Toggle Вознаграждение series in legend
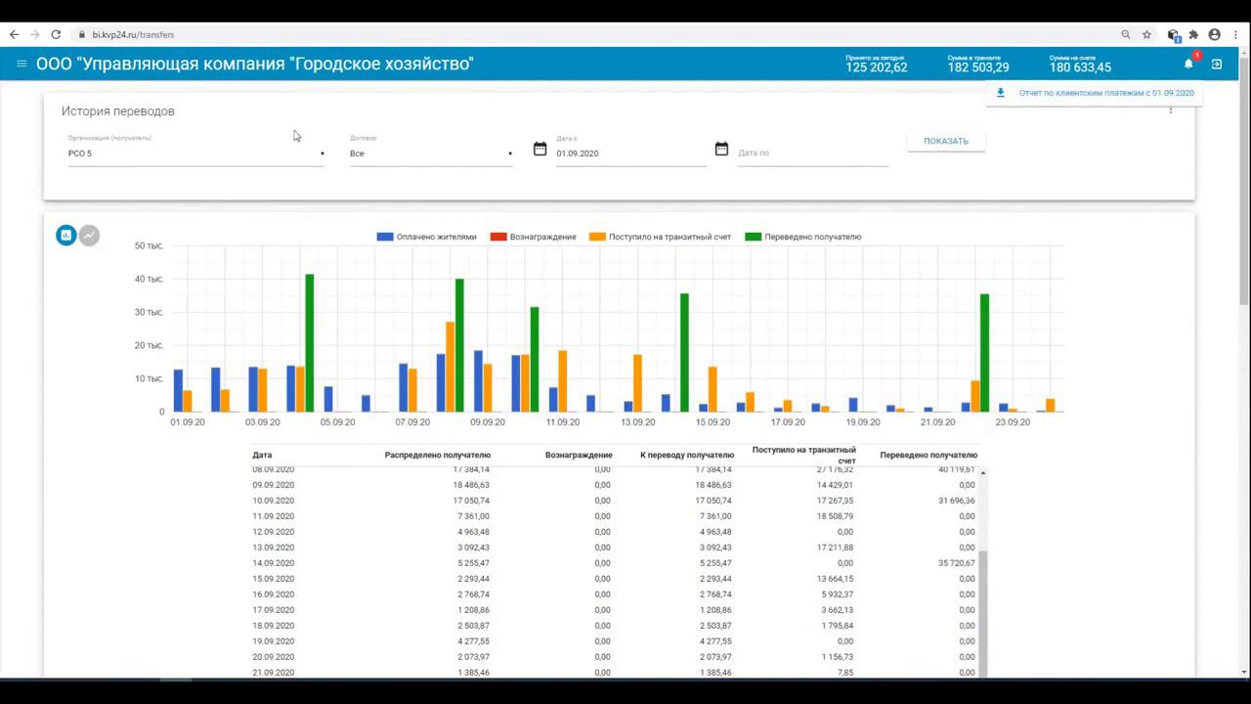Viewport: 1251px width, 704px height. point(534,237)
